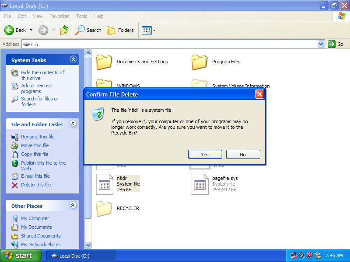Click the network connection tray icon
This screenshot has width=350, height=262.
294,255
